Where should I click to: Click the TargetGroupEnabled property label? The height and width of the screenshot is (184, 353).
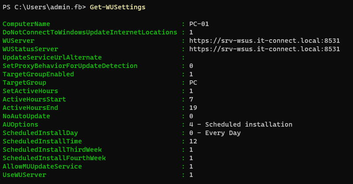pos(38,74)
